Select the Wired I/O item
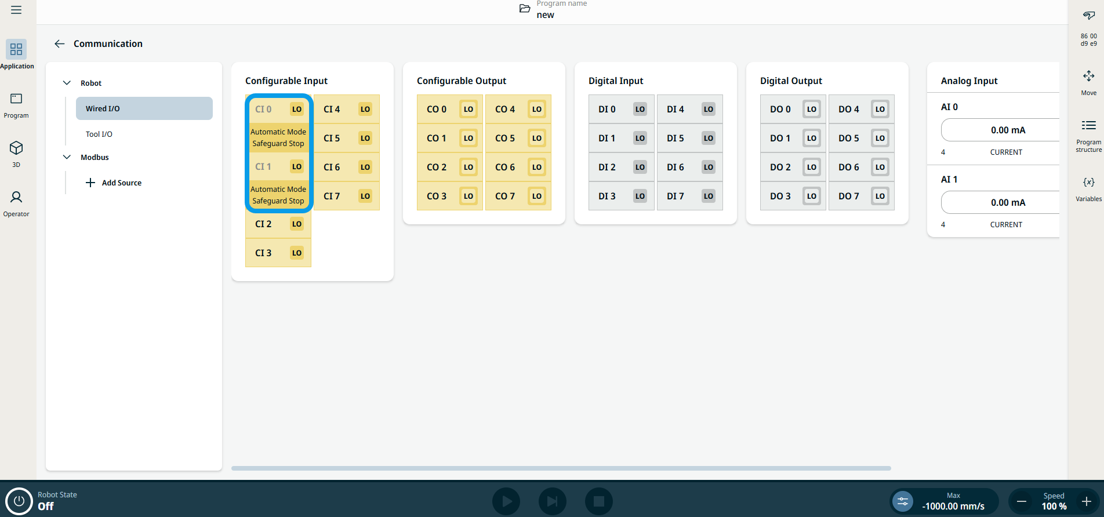Viewport: 1104px width, 517px height. coord(144,108)
